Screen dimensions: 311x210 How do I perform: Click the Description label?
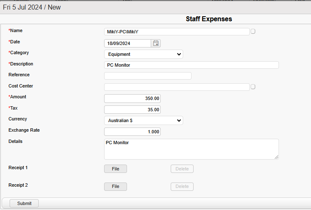click(x=21, y=64)
